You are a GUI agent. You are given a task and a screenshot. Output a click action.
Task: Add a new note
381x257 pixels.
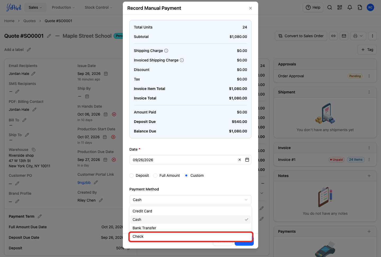pyautogui.click(x=369, y=176)
